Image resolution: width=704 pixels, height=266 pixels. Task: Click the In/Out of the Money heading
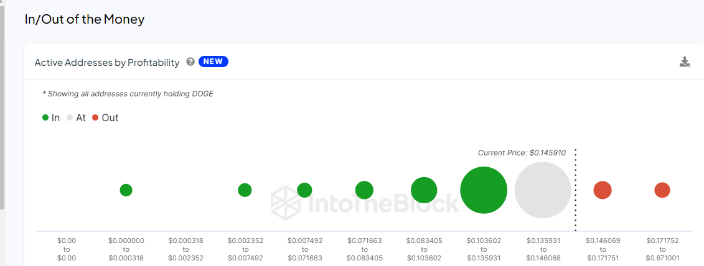85,19
